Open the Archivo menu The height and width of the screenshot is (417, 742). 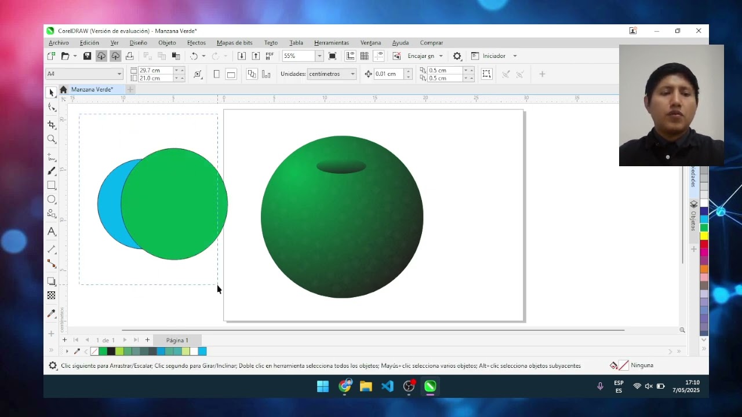(59, 43)
